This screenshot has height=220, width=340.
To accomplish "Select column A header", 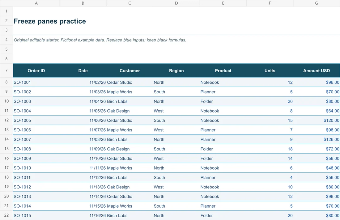I will tap(36, 3).
